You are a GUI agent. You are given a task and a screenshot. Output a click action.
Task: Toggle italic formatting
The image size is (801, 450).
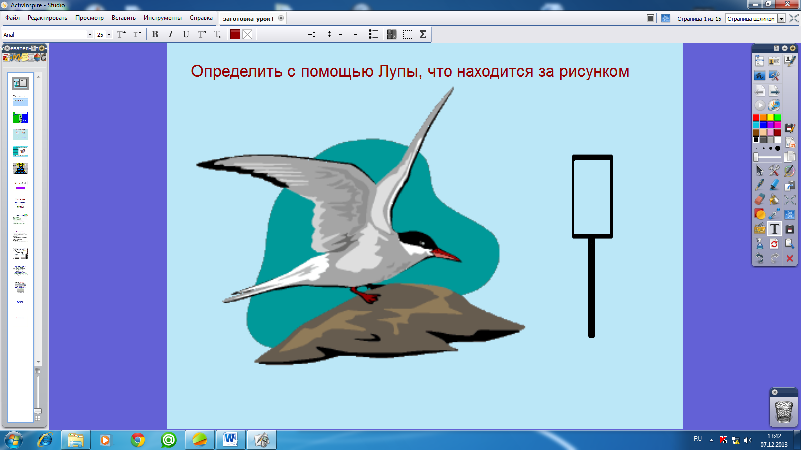(171, 34)
